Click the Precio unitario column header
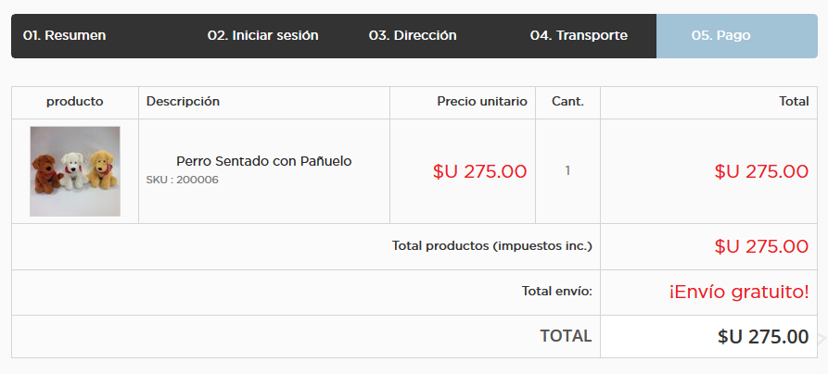Image resolution: width=828 pixels, height=374 pixels. (x=482, y=102)
